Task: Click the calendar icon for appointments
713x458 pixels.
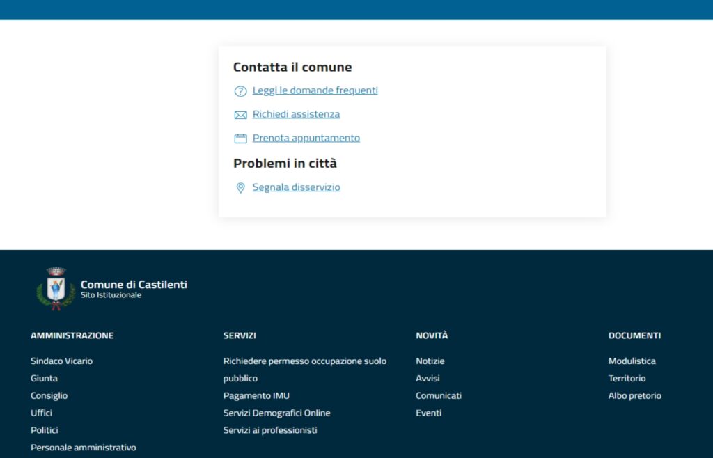Action: pyautogui.click(x=240, y=139)
